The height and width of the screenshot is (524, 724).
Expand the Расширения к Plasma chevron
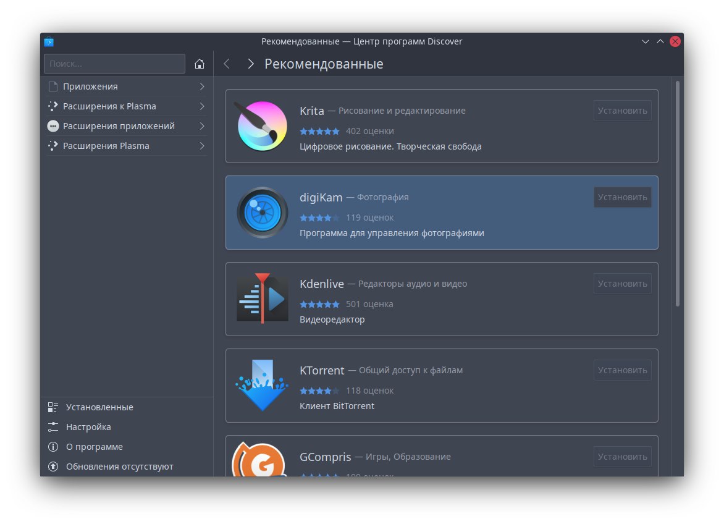[x=202, y=106]
